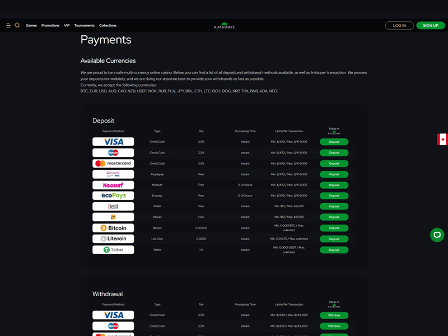Click Deposit button for iDebit

point(334,206)
